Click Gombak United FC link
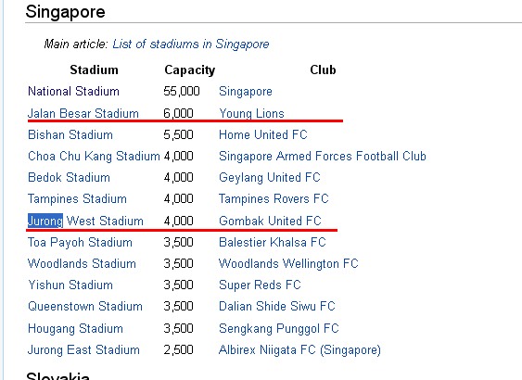 coord(270,221)
